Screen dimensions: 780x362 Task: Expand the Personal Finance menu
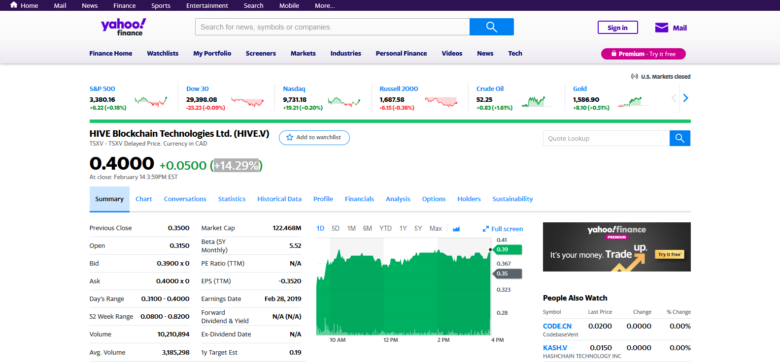(x=401, y=53)
